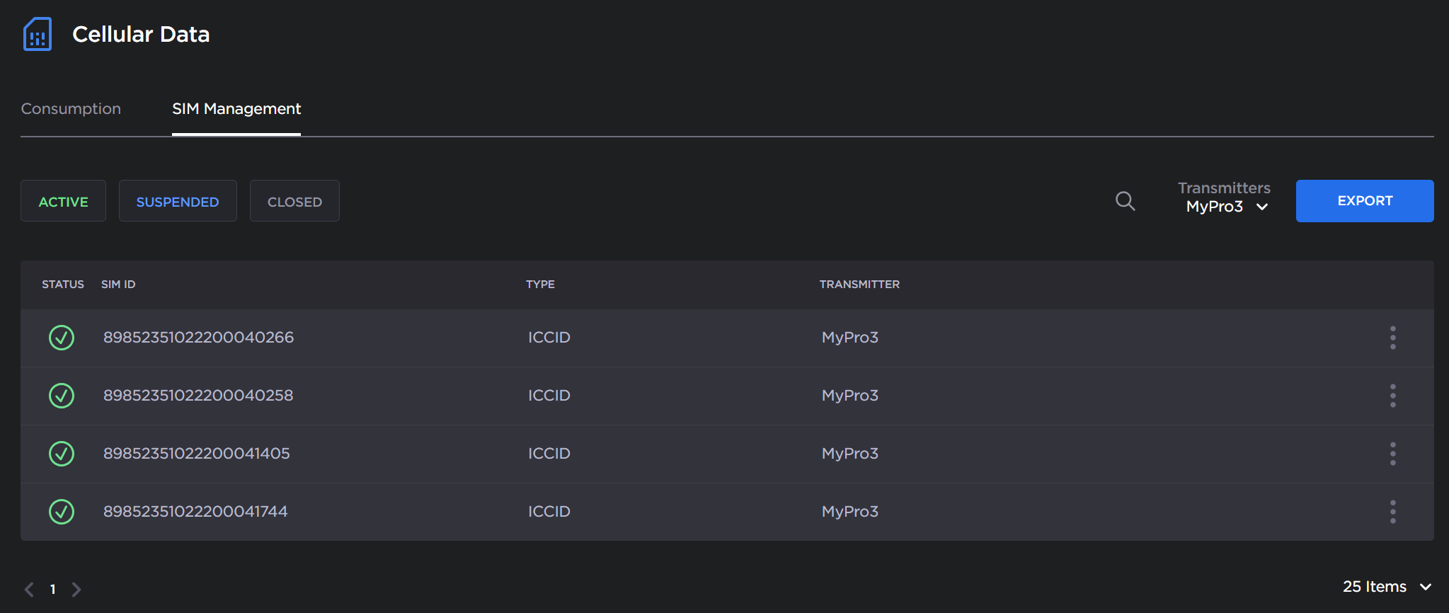
Task: Click the Cellular Data SIM card icon
Action: [x=38, y=34]
